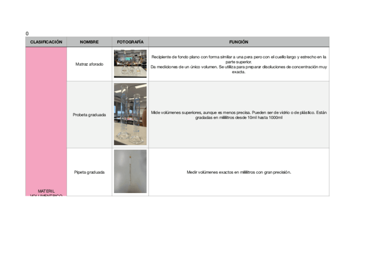This screenshot has width=381, height=269.
Task: Click the 'Mide volúmenes superiores' description text
Action: point(239,115)
